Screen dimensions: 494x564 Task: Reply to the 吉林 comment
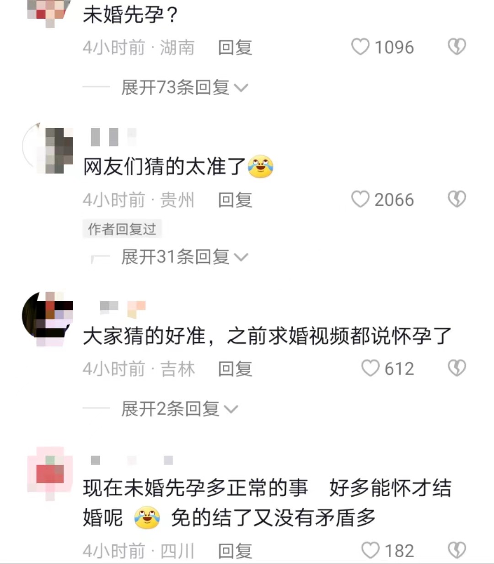235,369
